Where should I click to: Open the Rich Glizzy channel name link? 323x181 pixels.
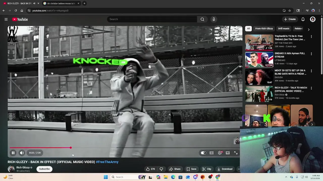tap(23, 168)
